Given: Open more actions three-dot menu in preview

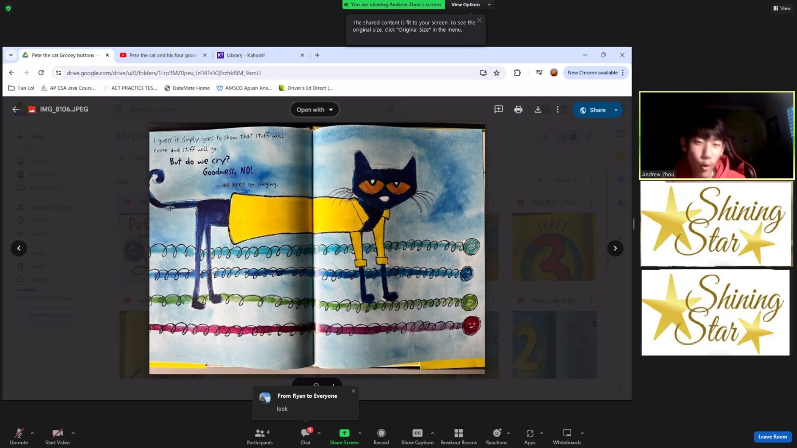Looking at the screenshot, I should click(x=558, y=109).
